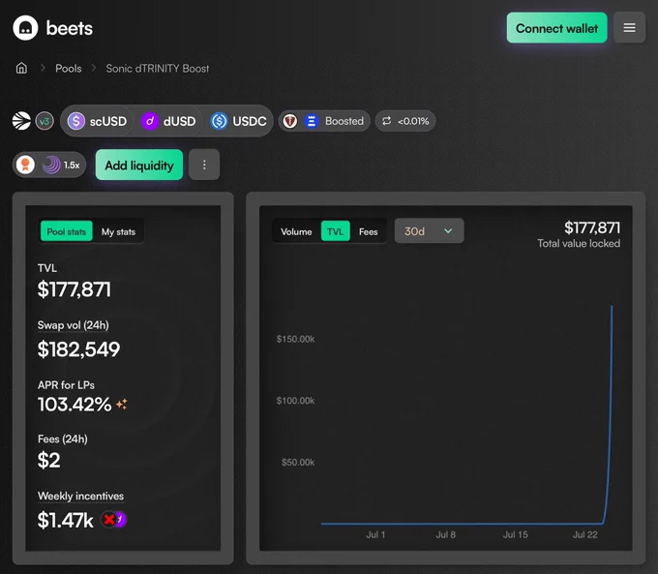This screenshot has height=574, width=658.
Task: Click Fees (24h) label
Action: pos(63,439)
